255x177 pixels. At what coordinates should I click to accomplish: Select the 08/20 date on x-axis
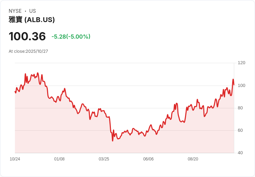(193, 159)
